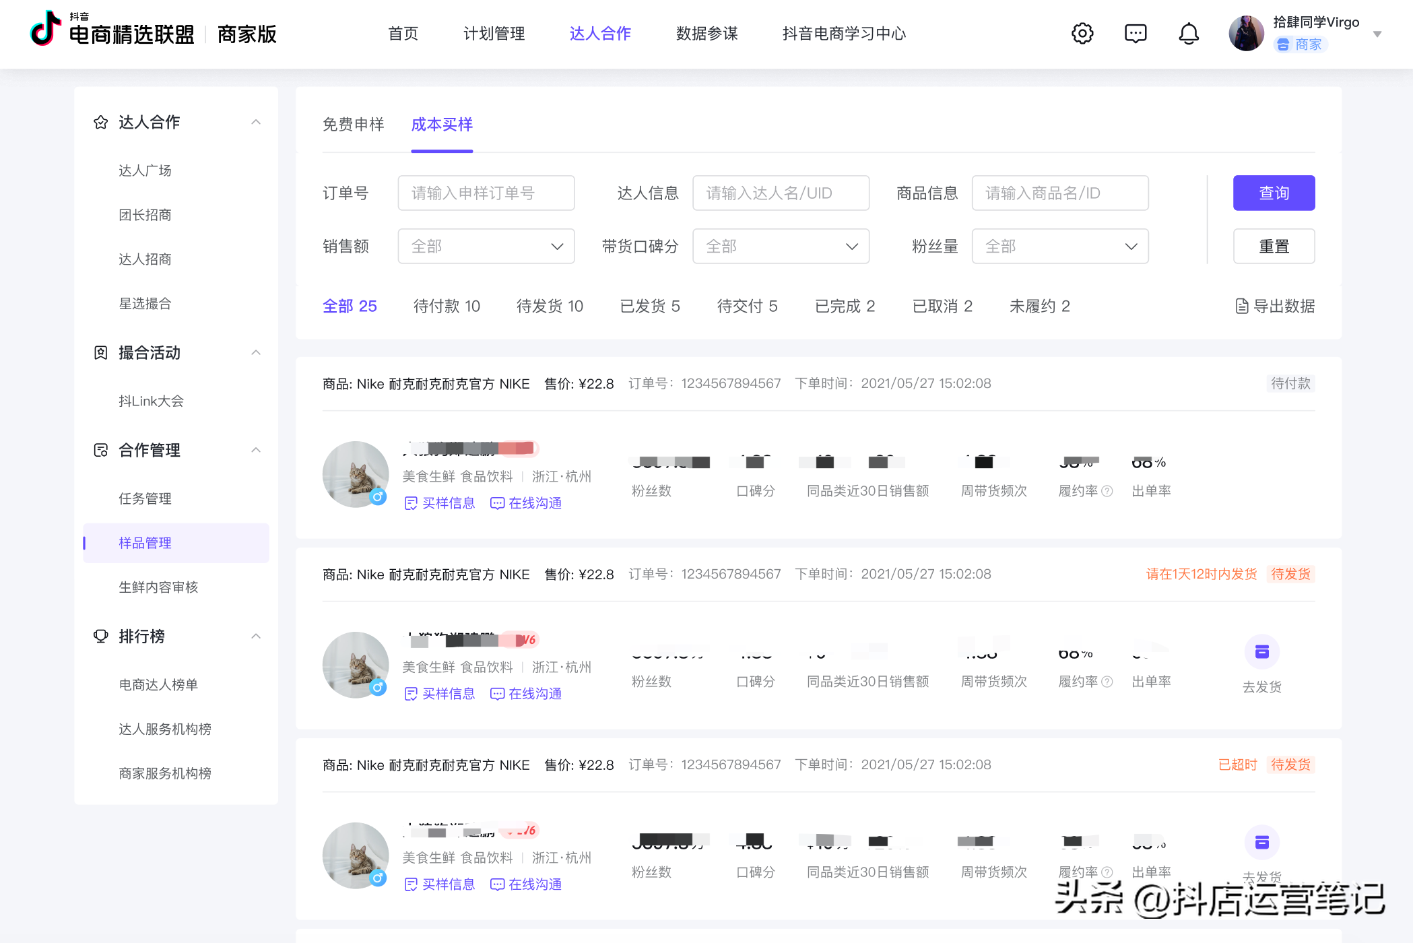This screenshot has height=943, width=1413.
Task: Open 星选撮合 in sidebar
Action: 145,304
